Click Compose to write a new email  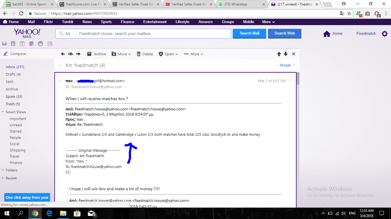(15, 54)
